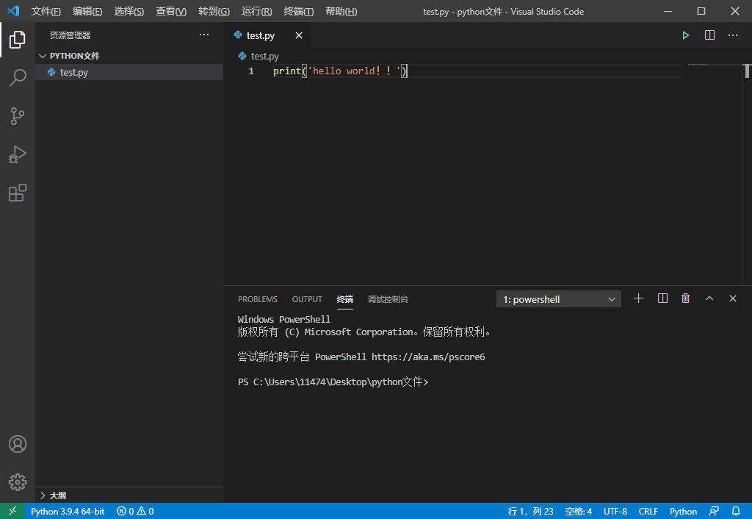Screen dimensions: 752x519
Task: Open the Explorer view in activity bar
Action: coord(18,40)
